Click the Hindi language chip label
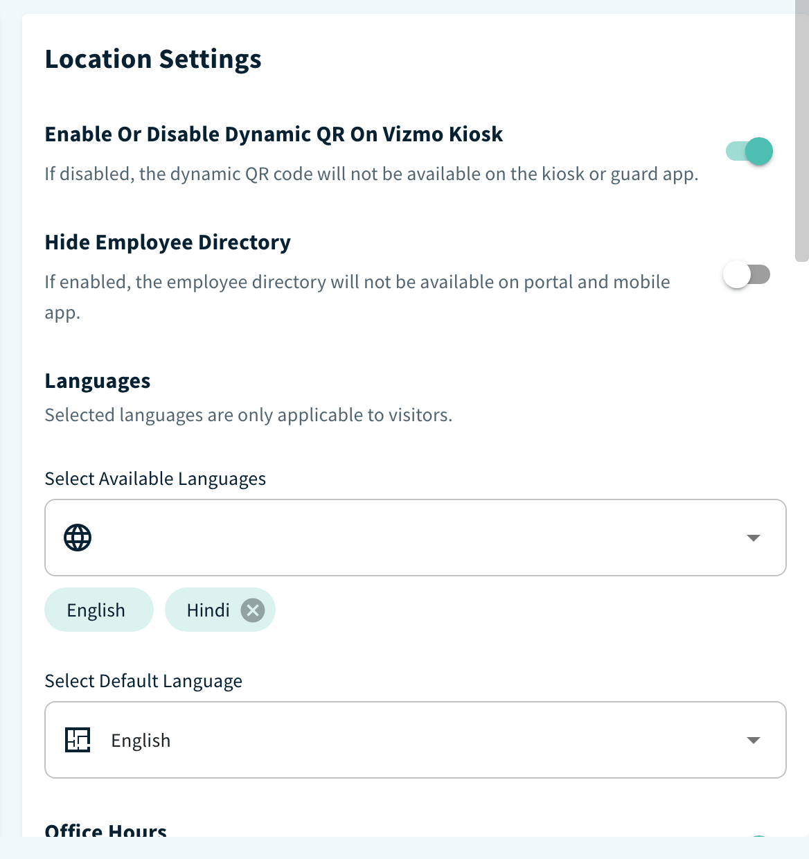This screenshot has height=859, width=809. click(208, 610)
